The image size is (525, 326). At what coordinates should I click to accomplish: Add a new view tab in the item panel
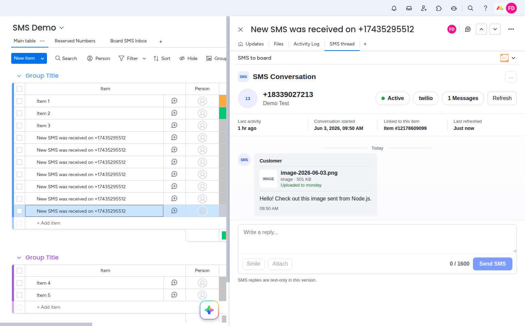[x=365, y=44]
